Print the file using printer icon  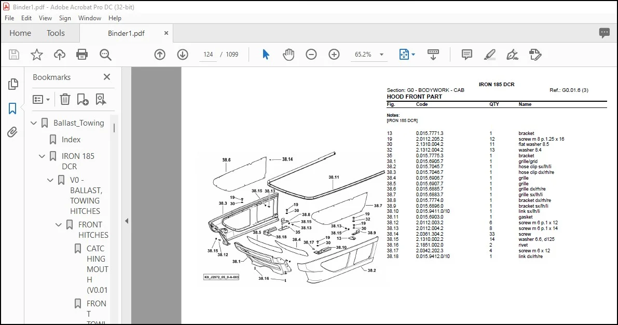coord(82,55)
